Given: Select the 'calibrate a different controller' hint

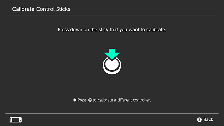Looking at the screenshot, I should (112, 100).
